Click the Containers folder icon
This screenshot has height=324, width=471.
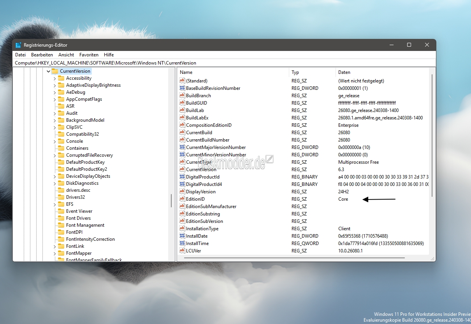[x=61, y=148]
